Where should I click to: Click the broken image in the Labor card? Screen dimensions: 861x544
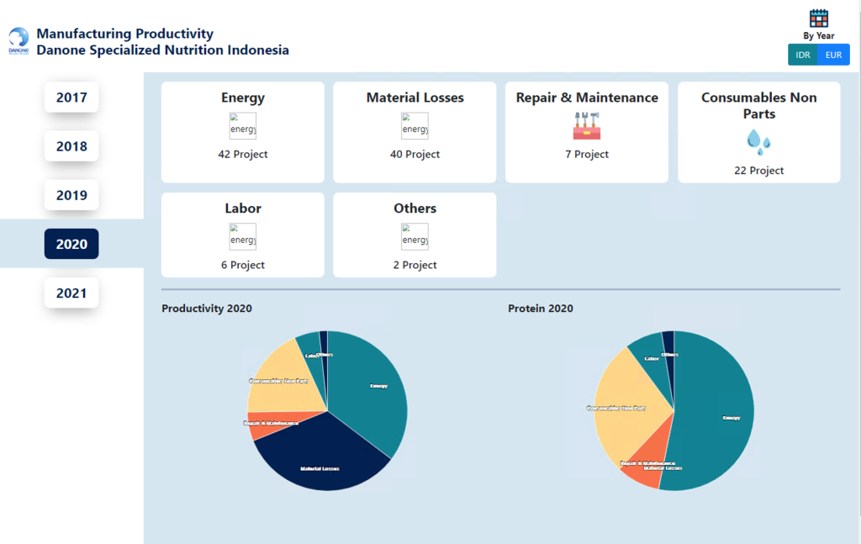(243, 236)
